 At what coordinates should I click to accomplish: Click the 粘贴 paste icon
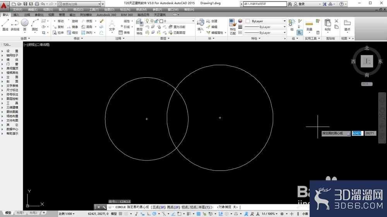327,25
